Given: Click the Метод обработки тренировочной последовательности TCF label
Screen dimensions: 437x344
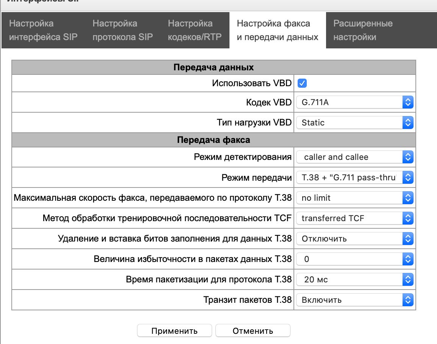Looking at the screenshot, I should [x=167, y=218].
